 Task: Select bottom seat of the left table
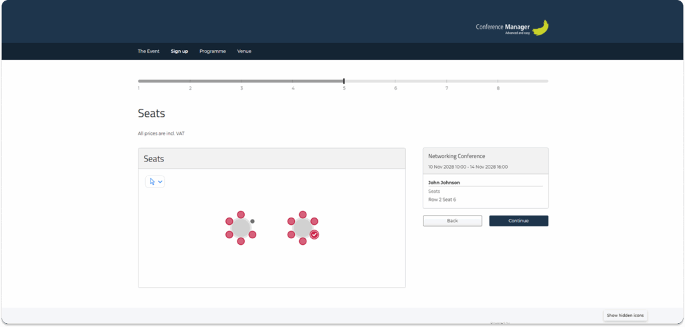tap(241, 241)
